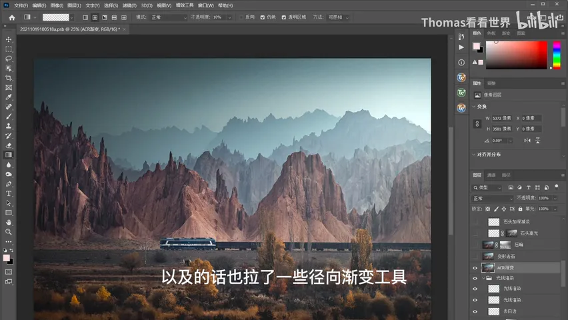Select the Zoom tool
568x320 pixels.
pos(9,232)
